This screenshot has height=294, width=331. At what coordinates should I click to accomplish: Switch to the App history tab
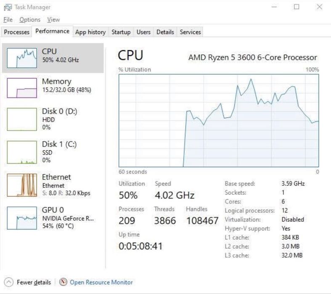pyautogui.click(x=90, y=32)
